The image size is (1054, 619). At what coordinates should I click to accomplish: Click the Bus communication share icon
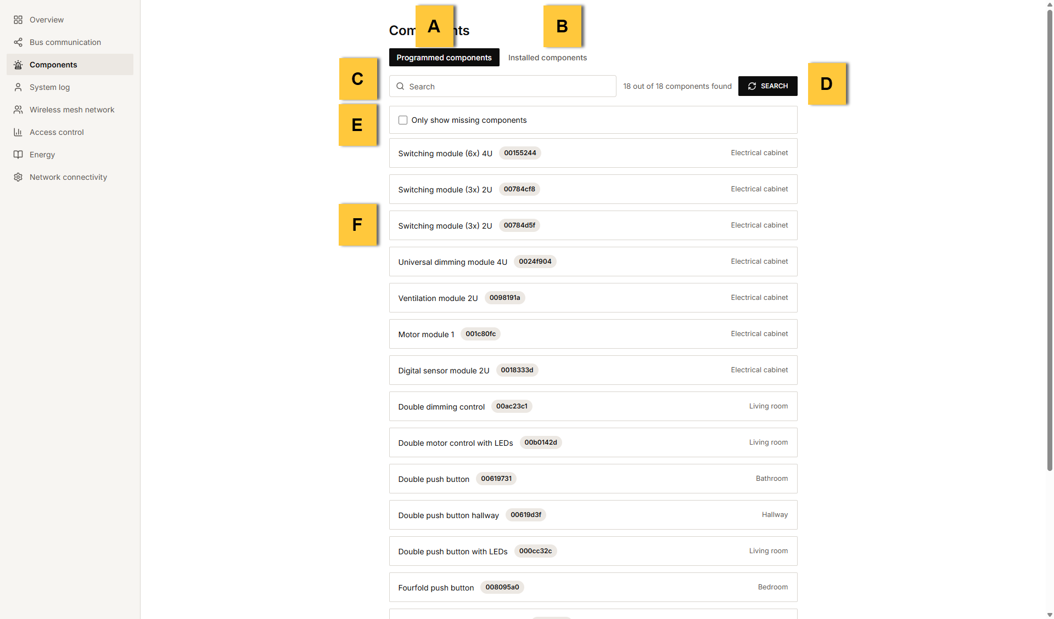(x=18, y=42)
